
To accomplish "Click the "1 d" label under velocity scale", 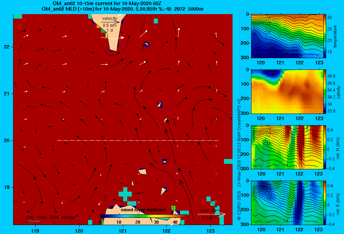I will point(110,30).
